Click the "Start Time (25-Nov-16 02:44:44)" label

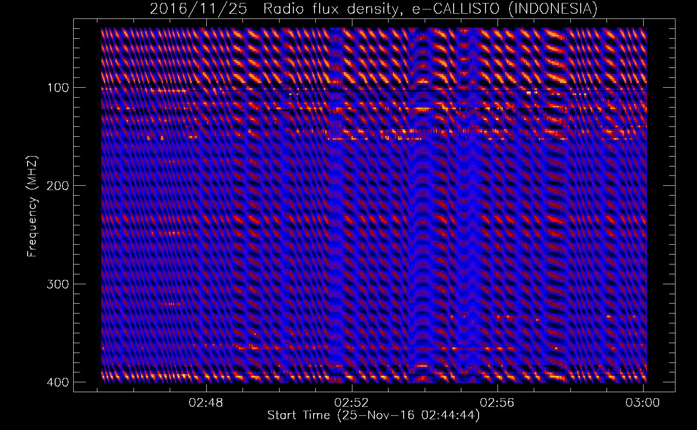tap(373, 415)
